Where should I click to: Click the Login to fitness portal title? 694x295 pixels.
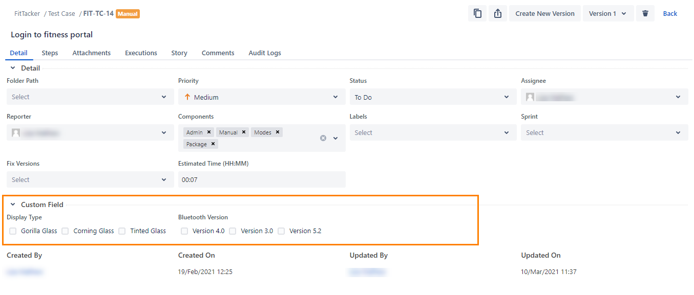tap(52, 35)
